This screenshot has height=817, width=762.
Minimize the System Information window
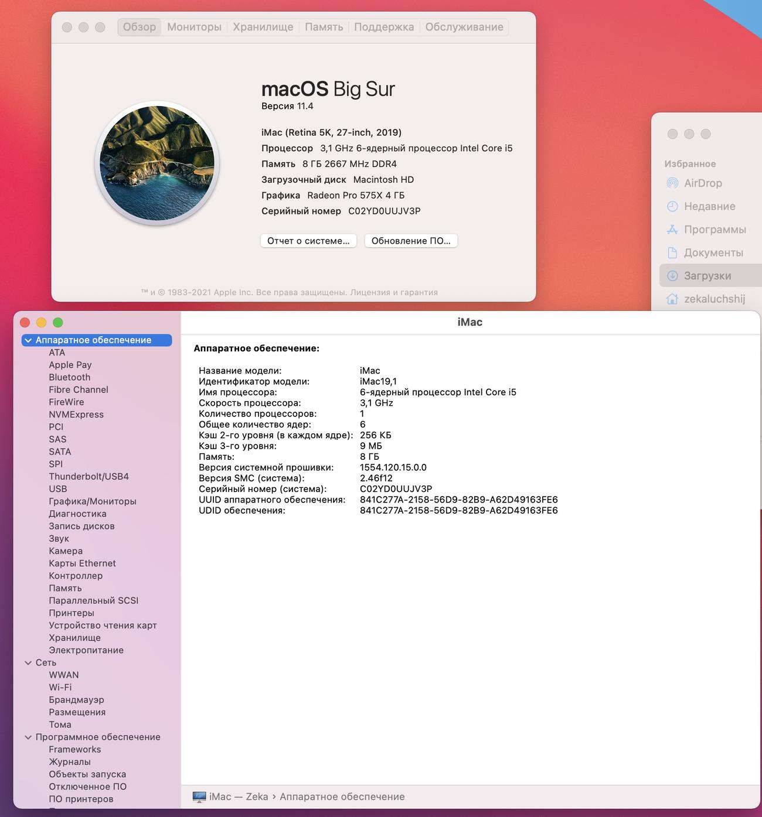coord(41,323)
